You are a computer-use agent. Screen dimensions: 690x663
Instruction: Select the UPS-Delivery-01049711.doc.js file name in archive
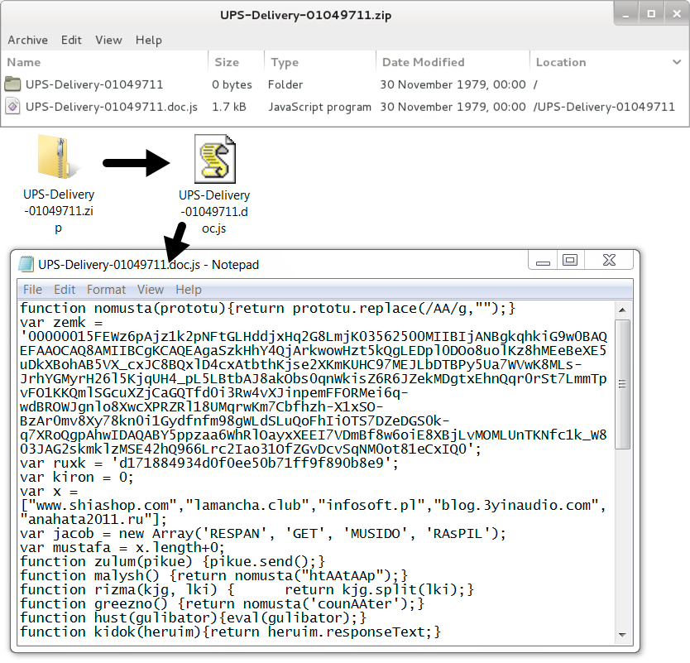point(112,107)
